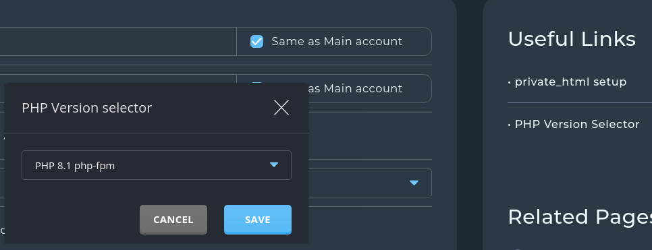
Task: Close the PHP Version selector dialog
Action: (281, 108)
